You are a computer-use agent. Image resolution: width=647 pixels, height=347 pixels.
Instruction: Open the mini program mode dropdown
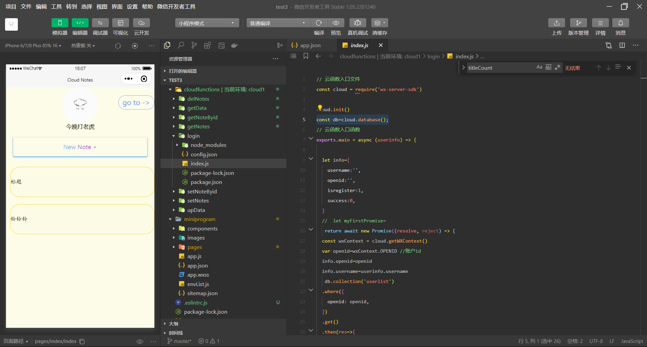click(x=207, y=23)
